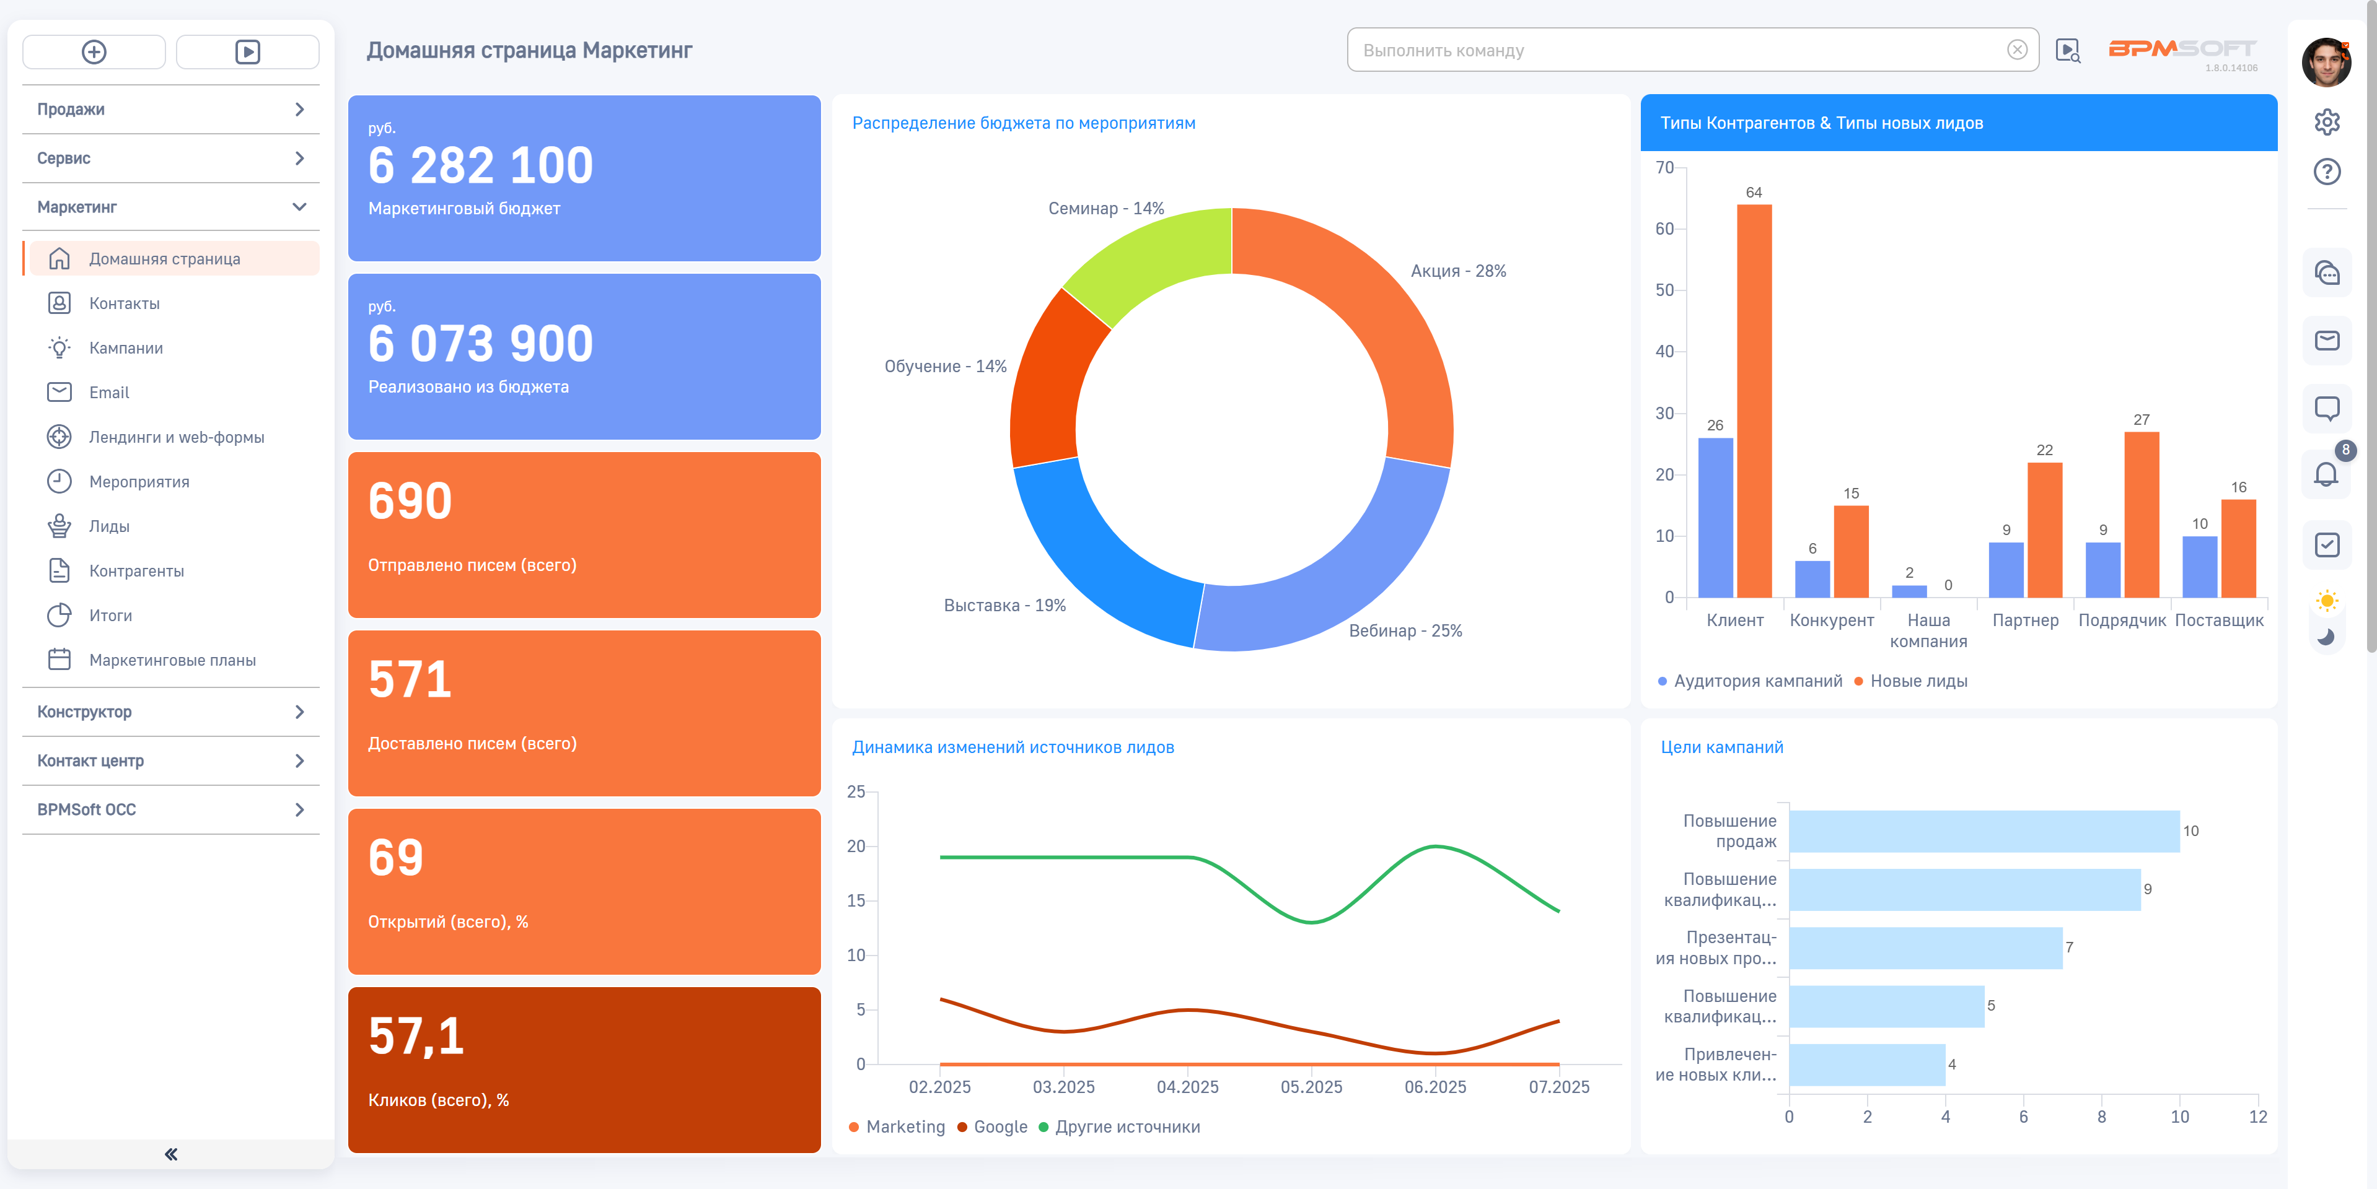Click the Распределение бюджета по мероприятиям title link

click(1022, 123)
